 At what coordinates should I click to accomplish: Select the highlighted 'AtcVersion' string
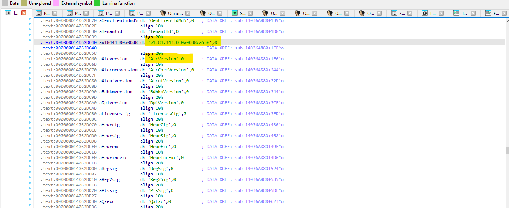[x=163, y=59]
